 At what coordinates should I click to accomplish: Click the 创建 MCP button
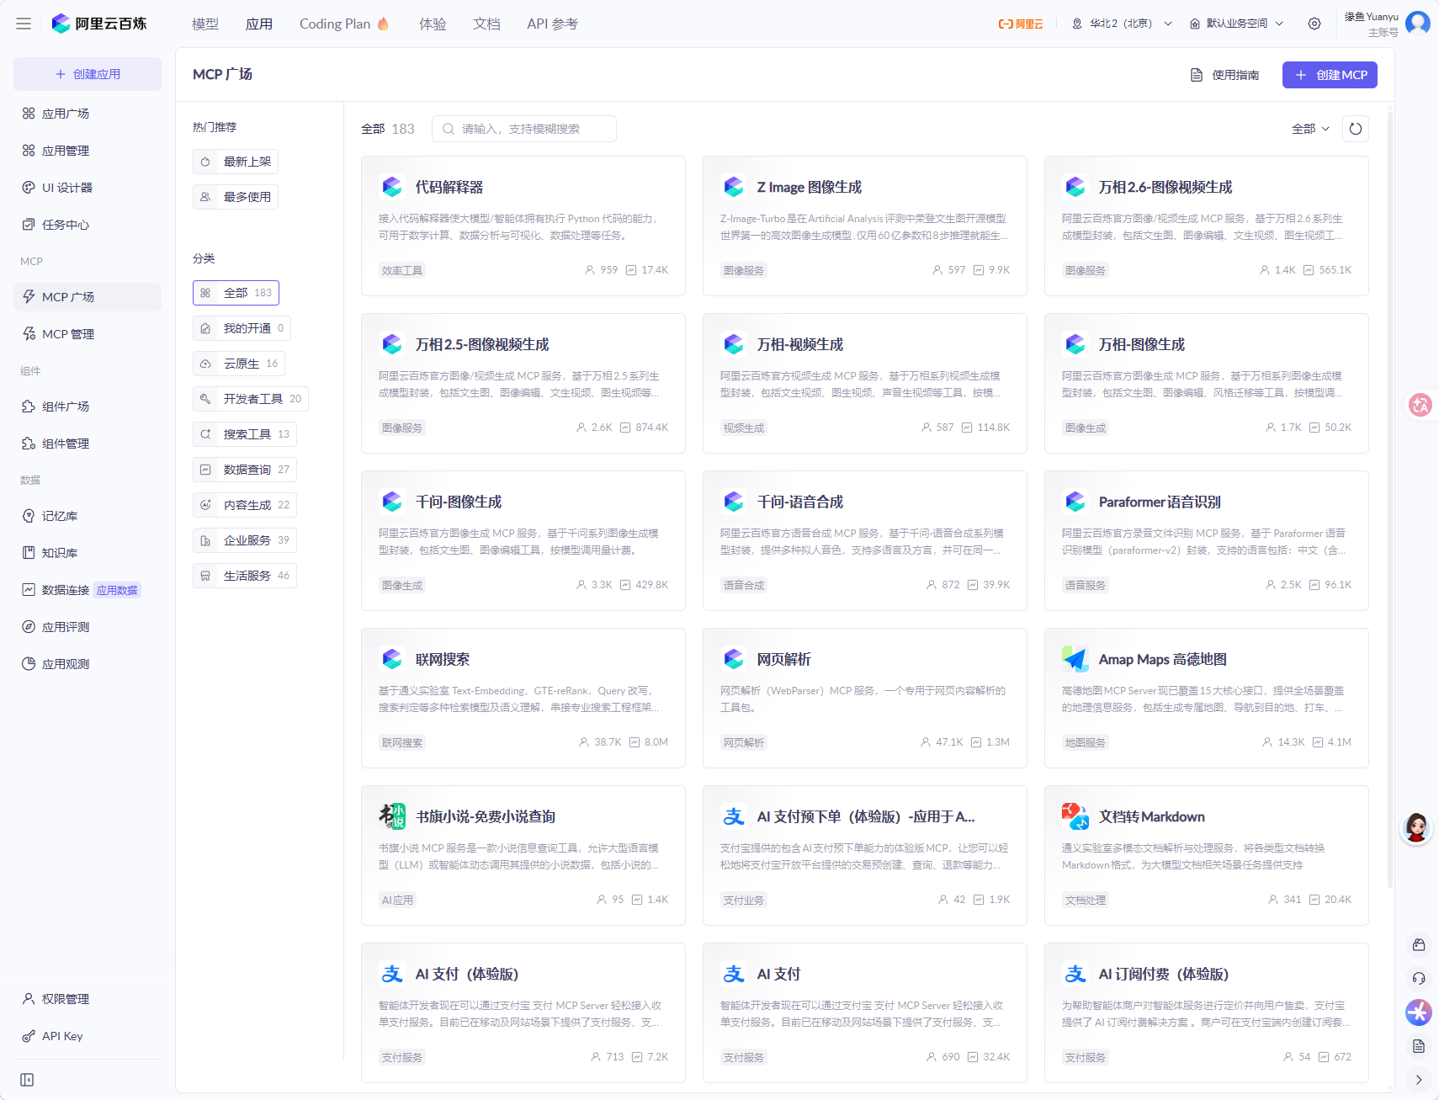point(1330,75)
